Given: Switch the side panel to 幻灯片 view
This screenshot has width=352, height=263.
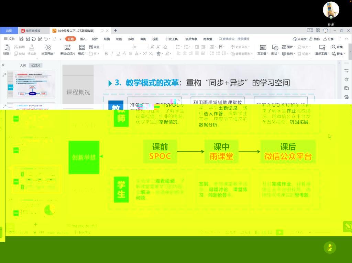Looking at the screenshot, I should [x=36, y=65].
